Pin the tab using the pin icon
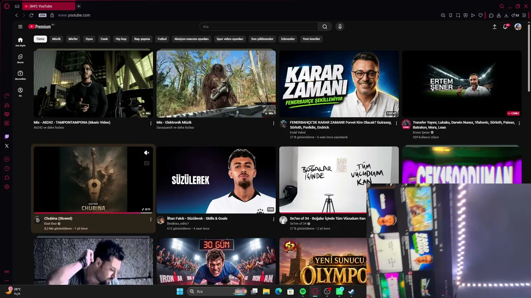The height and width of the screenshot is (298, 531). tap(451, 15)
